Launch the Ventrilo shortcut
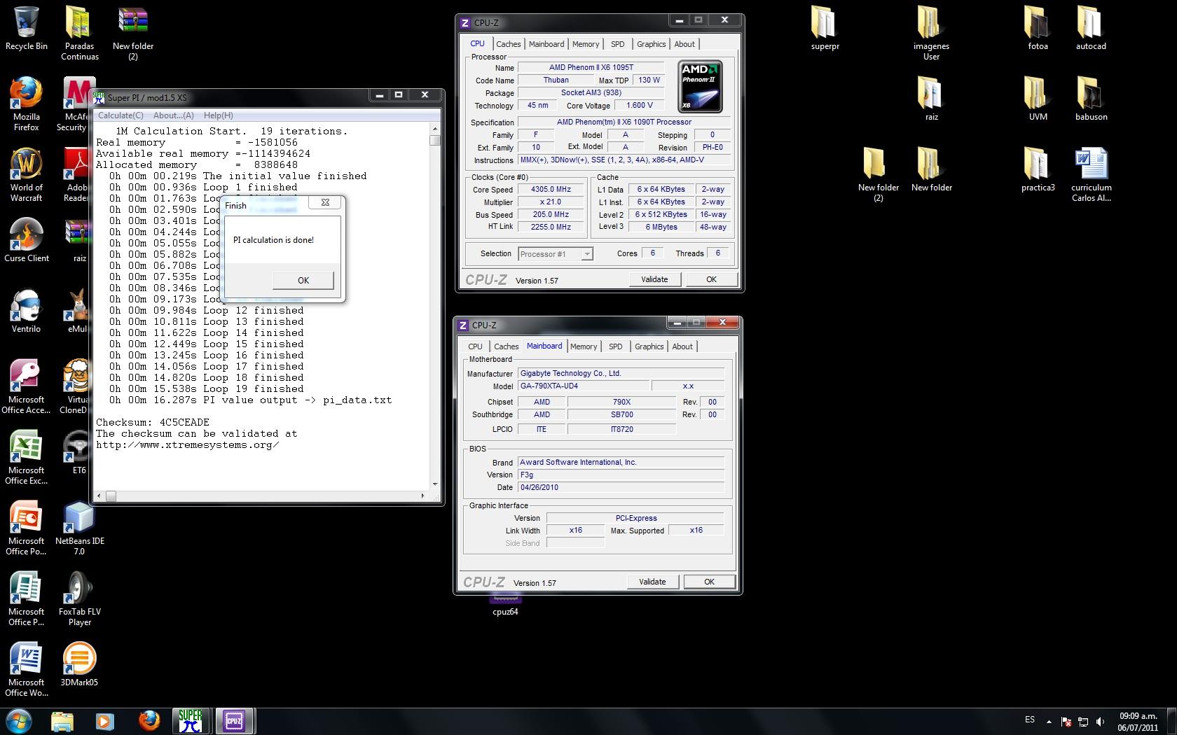 [x=27, y=311]
